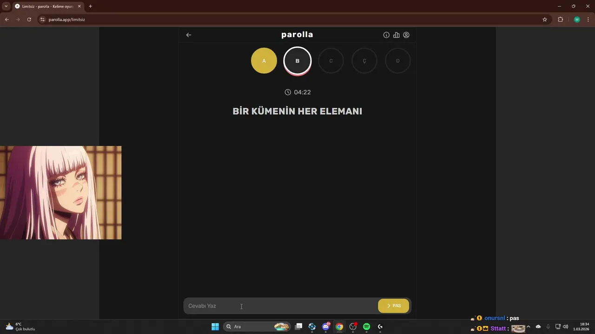Viewport: 595px width, 334px height.
Task: Select the Limitsiz - parolla browser tab
Action: [47, 6]
